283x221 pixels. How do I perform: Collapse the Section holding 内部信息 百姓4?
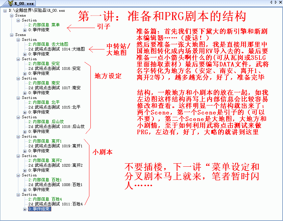coord(18,195)
